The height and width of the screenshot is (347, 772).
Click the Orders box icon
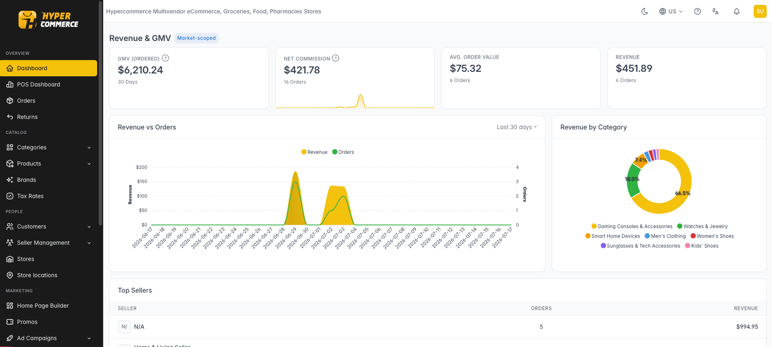pyautogui.click(x=10, y=101)
